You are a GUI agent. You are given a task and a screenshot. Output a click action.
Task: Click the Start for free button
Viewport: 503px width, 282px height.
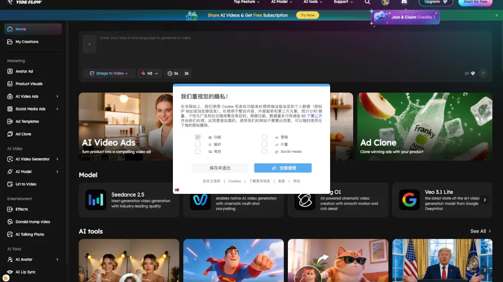475,2
